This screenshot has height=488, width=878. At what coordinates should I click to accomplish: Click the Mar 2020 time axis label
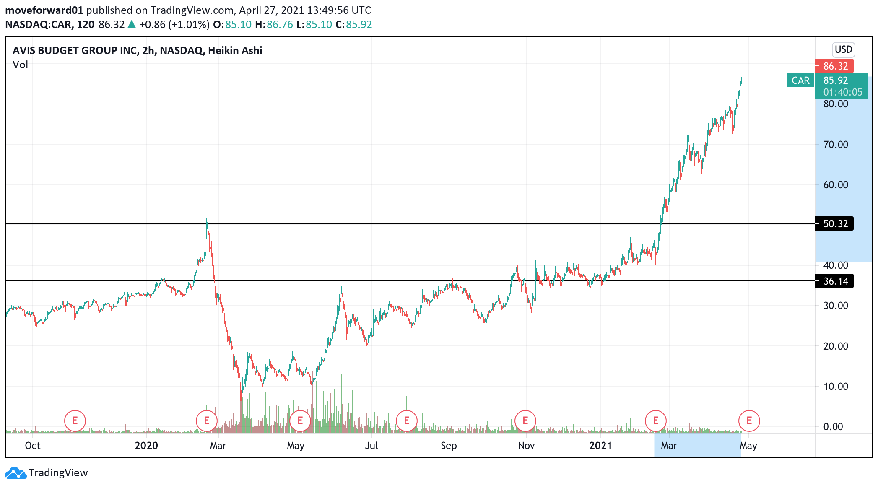pyautogui.click(x=218, y=446)
